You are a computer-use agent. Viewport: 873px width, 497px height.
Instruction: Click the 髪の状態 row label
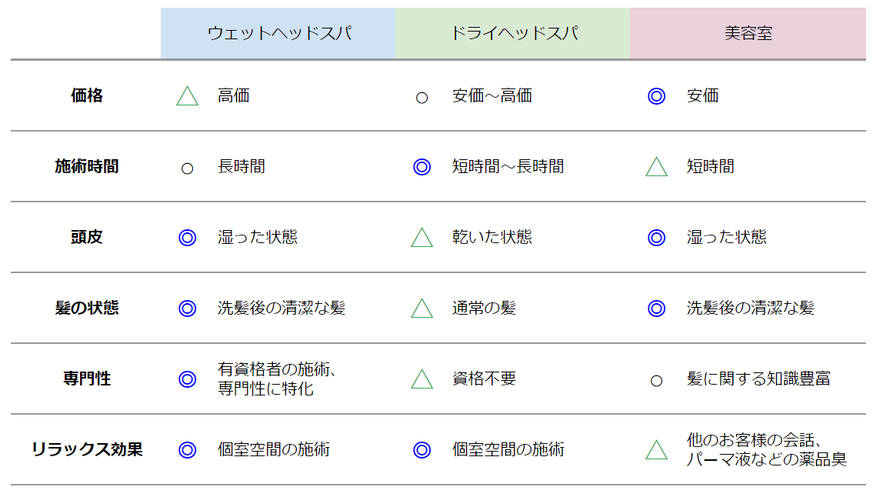coord(86,309)
